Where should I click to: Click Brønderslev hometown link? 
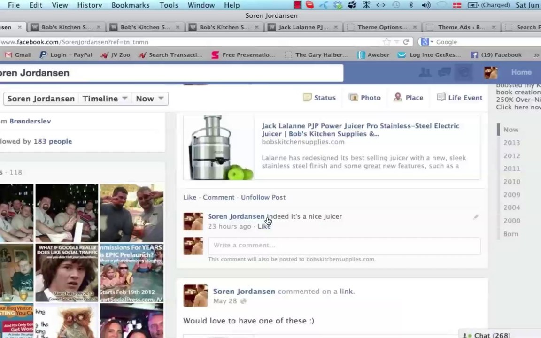30,121
